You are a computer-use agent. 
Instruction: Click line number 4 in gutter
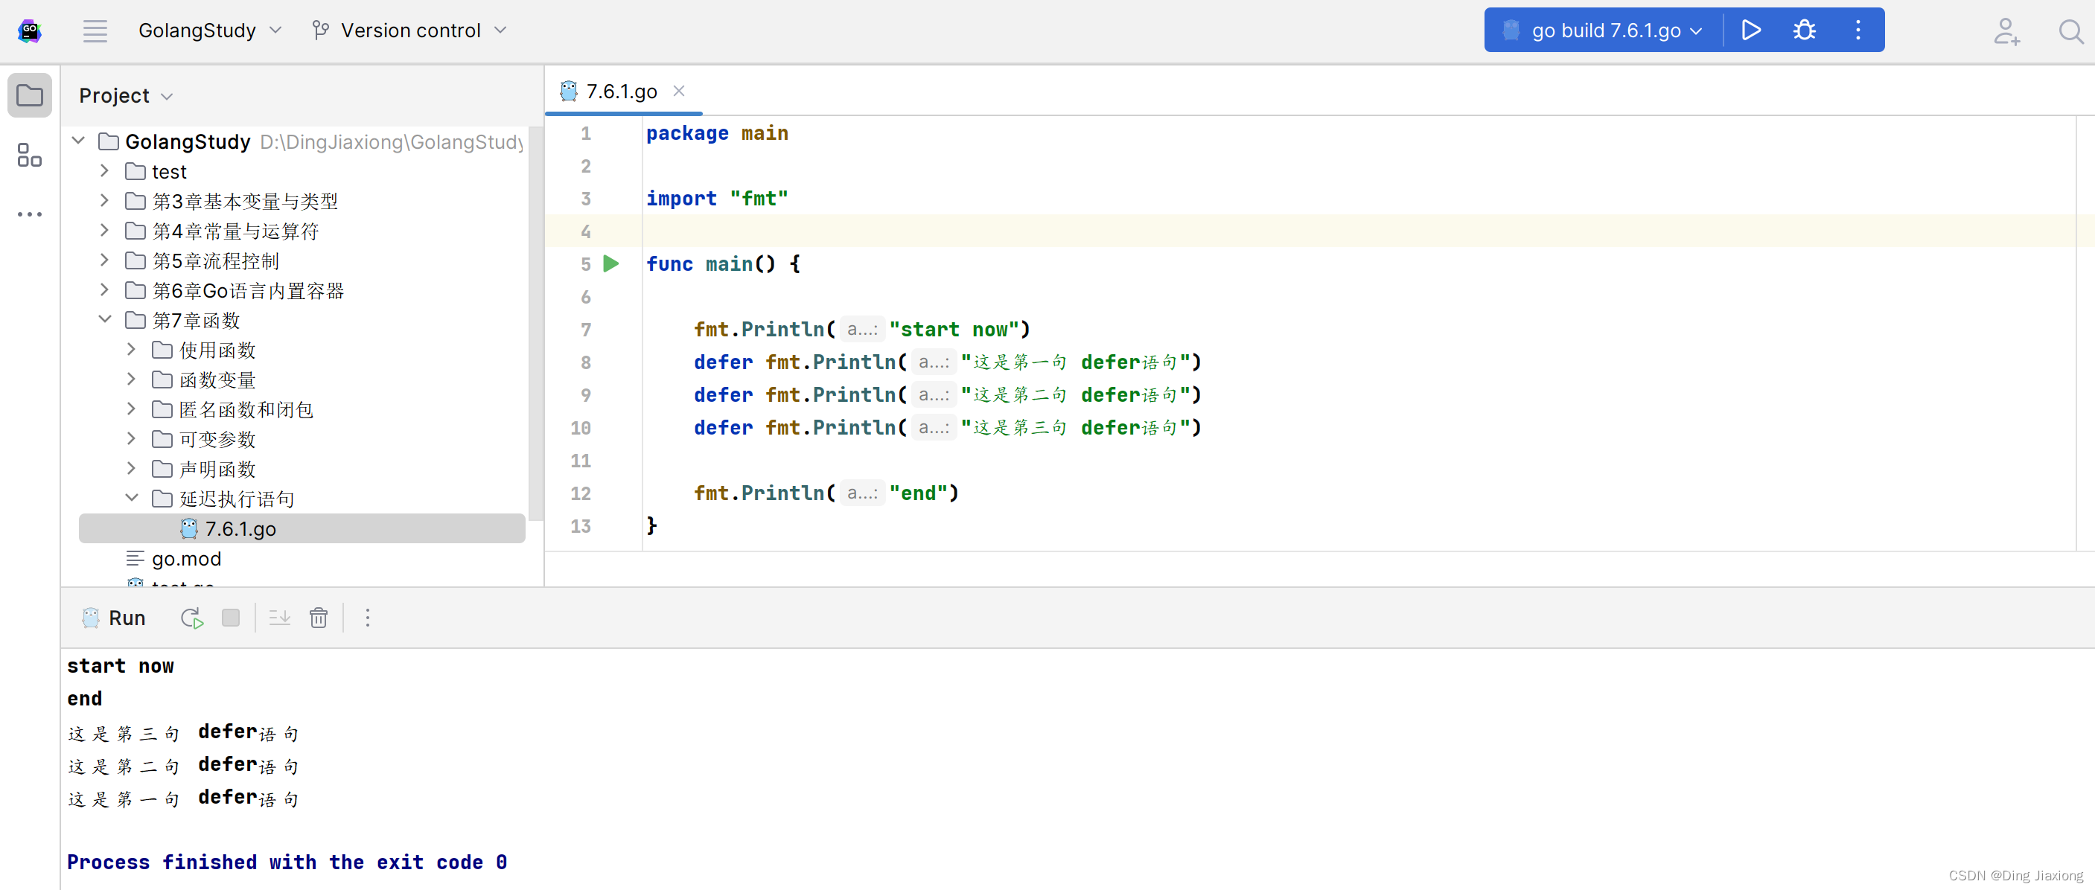click(586, 231)
